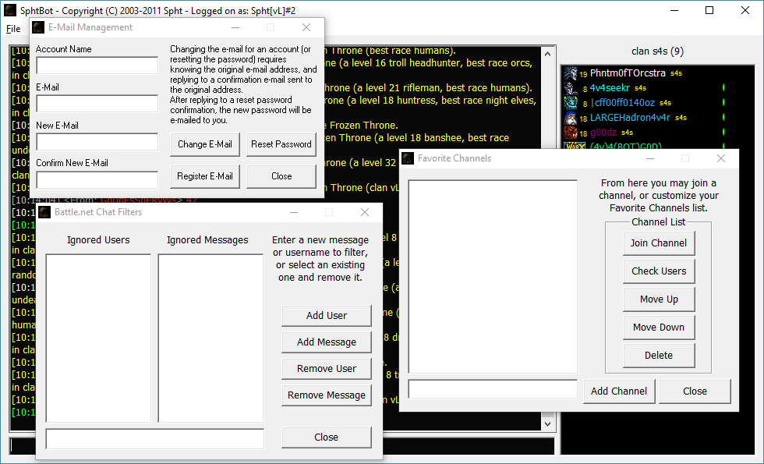This screenshot has width=764, height=464.
Task: Click the Move Down button
Action: pos(659,328)
